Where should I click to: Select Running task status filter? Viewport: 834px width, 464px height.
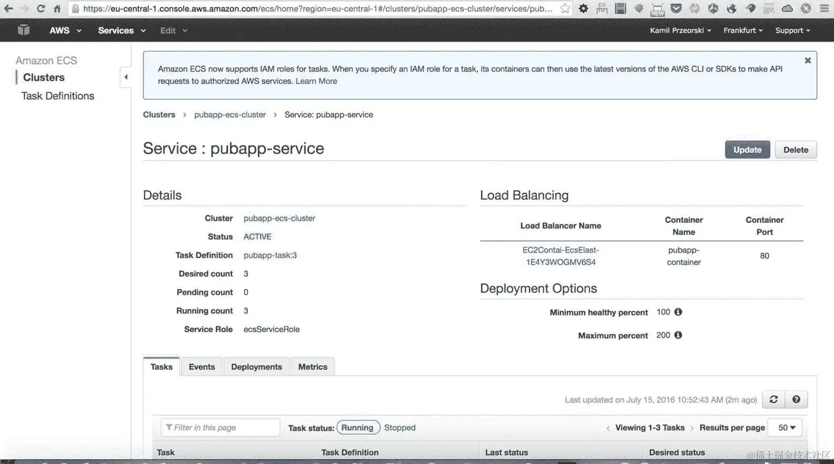tap(358, 428)
